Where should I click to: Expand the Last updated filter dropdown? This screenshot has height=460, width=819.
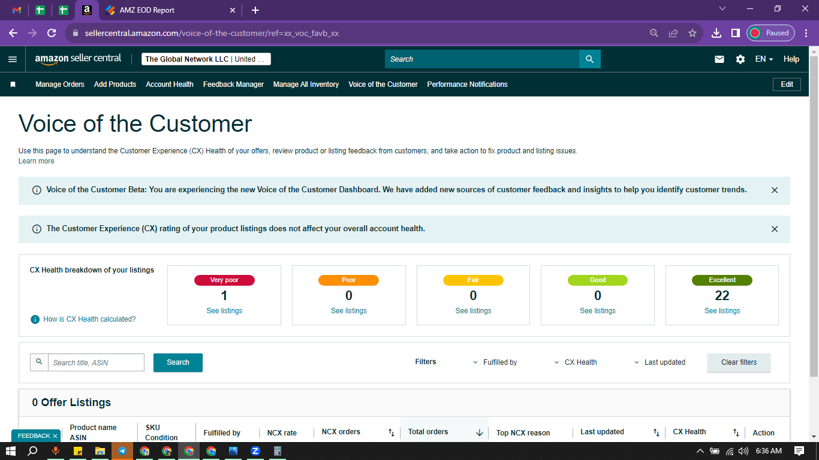tap(660, 362)
